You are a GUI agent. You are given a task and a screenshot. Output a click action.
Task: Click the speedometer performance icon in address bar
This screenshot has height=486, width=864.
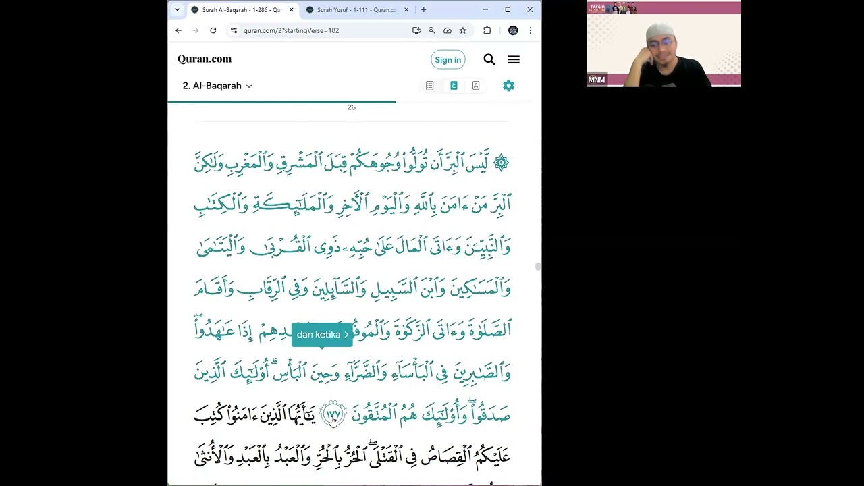pyautogui.click(x=448, y=30)
